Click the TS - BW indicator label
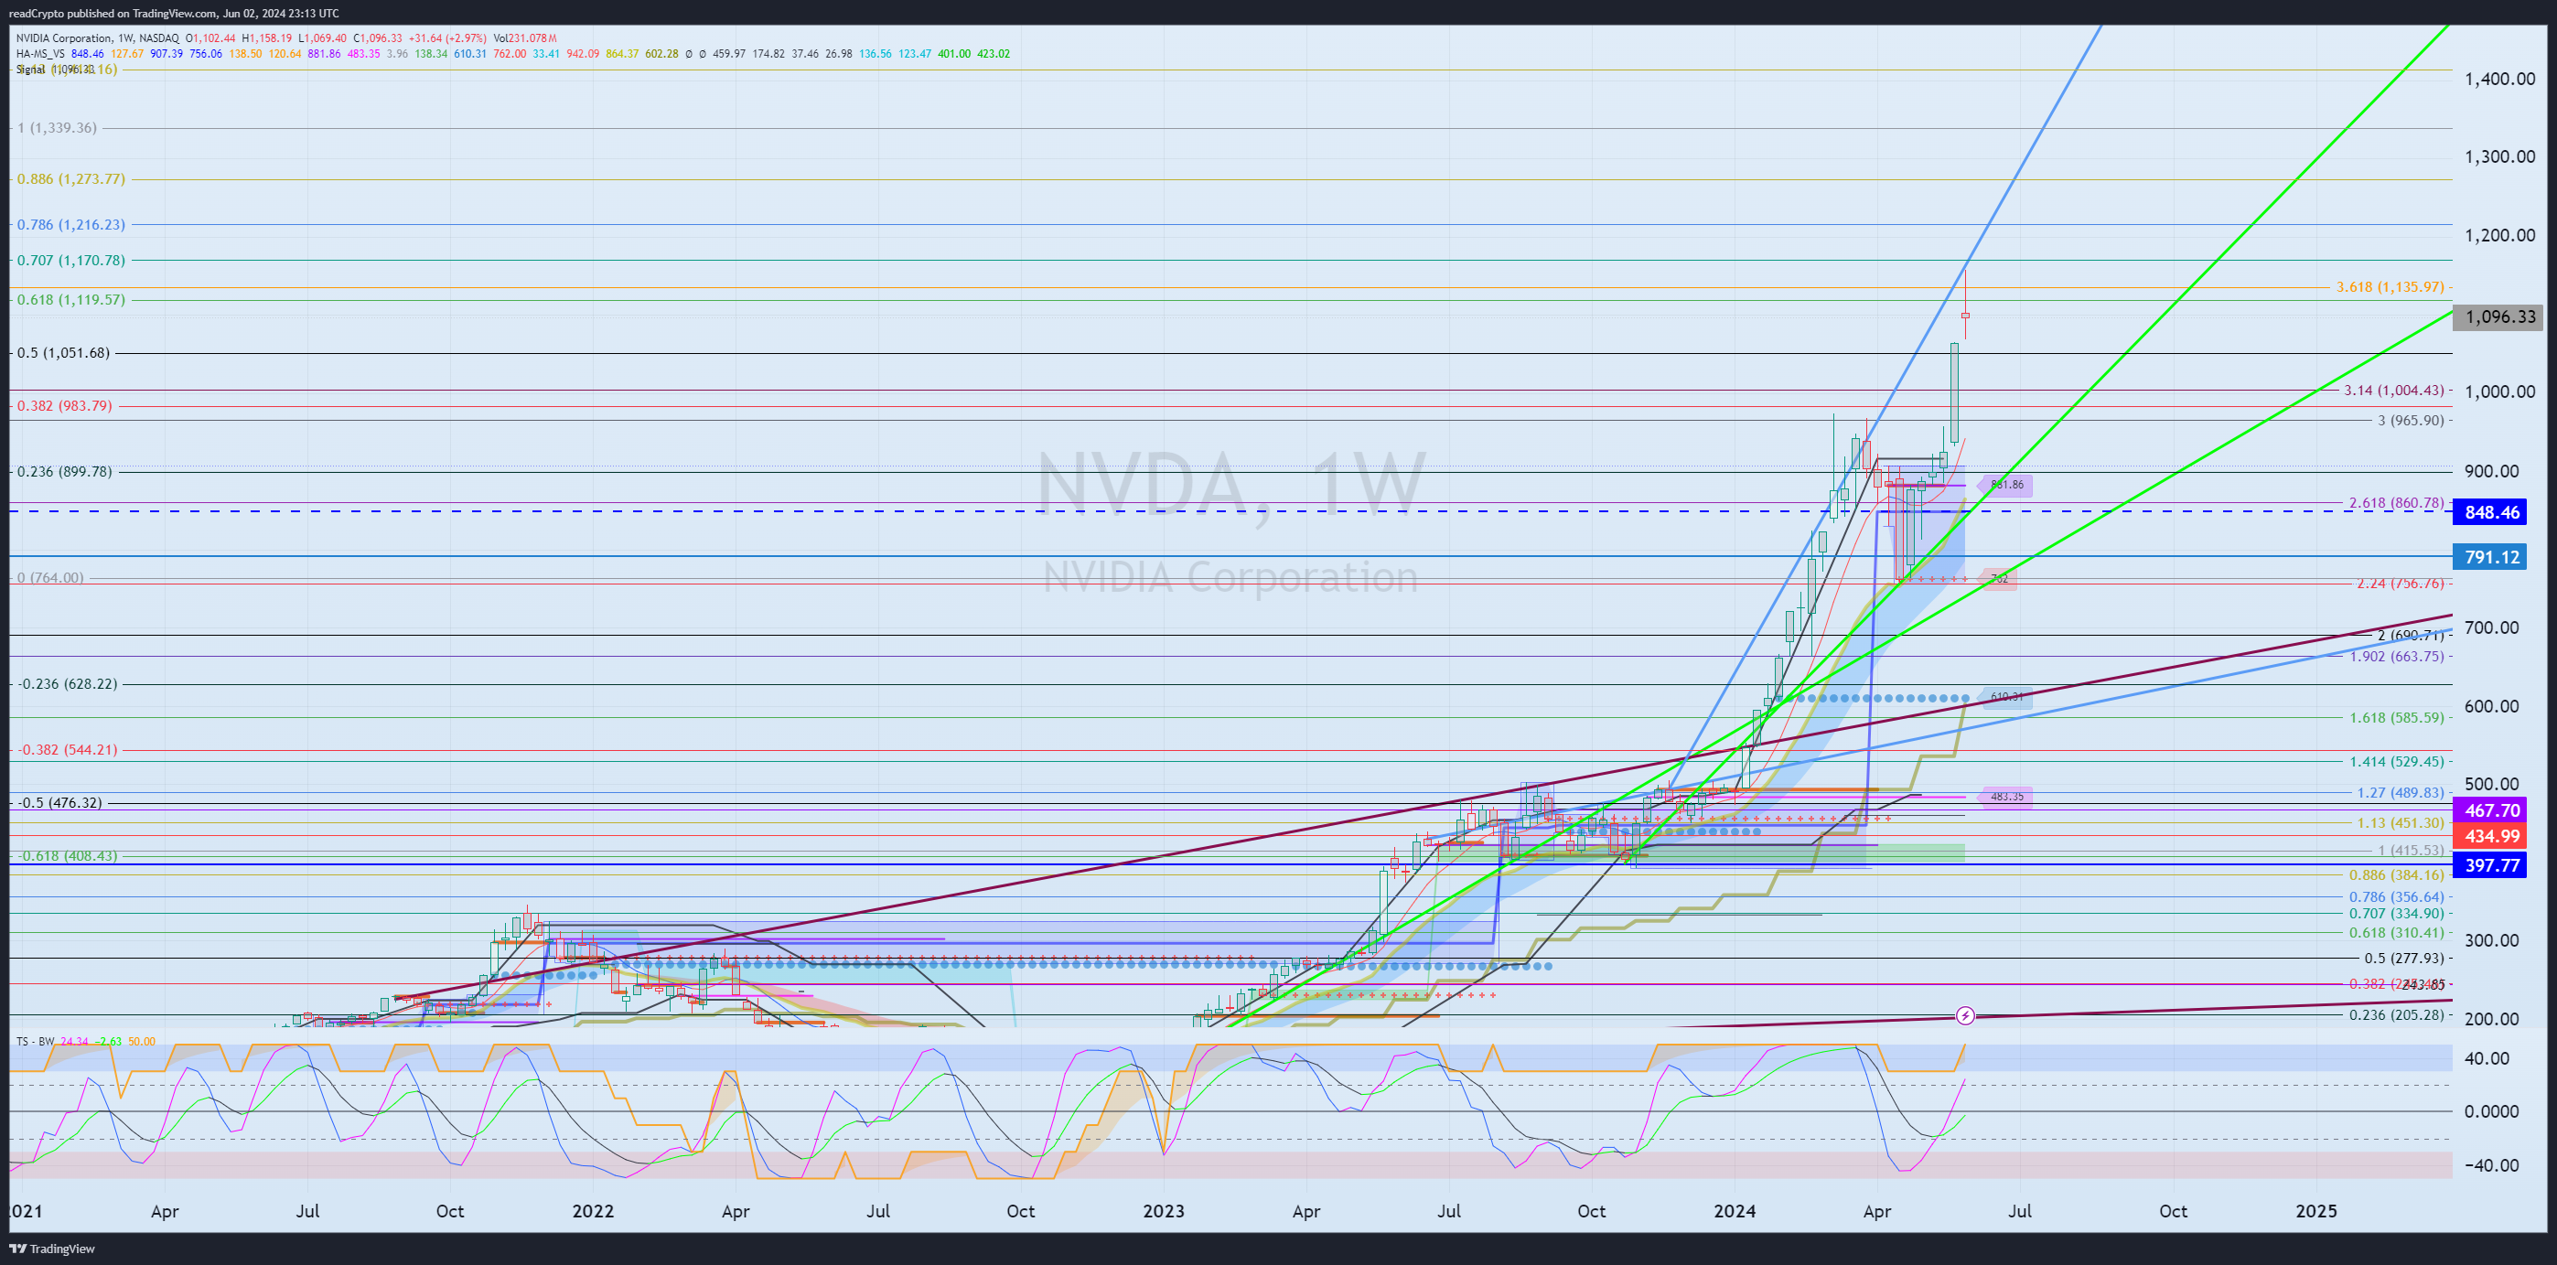This screenshot has height=1265, width=2557. pyautogui.click(x=36, y=1041)
